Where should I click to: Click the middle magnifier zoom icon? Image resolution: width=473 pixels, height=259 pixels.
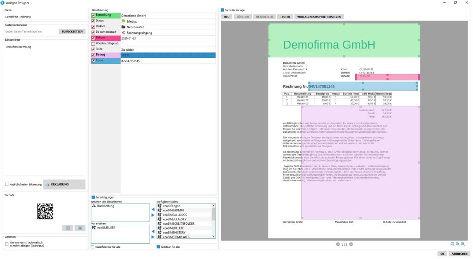(x=457, y=244)
